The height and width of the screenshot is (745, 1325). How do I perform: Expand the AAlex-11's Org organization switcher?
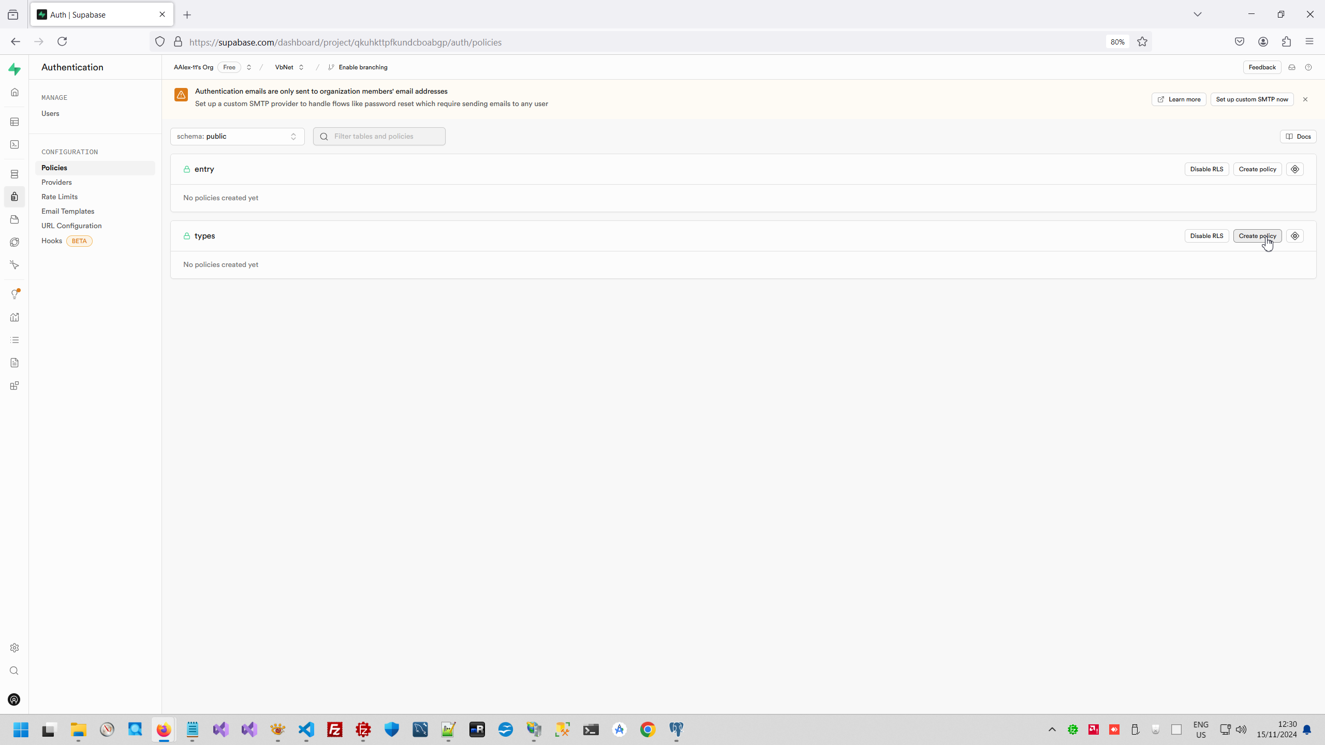[249, 67]
